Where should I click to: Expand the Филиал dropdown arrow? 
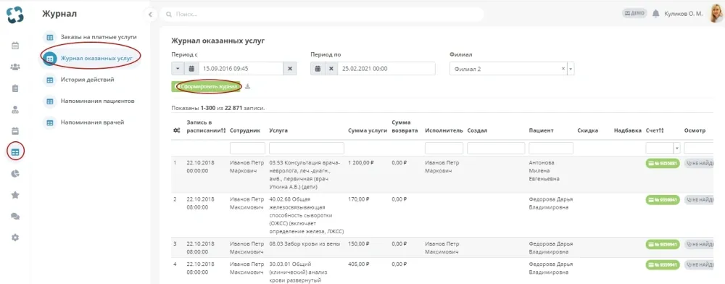(571, 69)
